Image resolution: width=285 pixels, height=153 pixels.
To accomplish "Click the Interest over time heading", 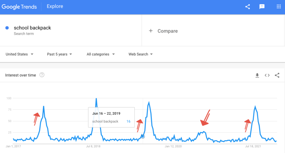I will pos(21,75).
